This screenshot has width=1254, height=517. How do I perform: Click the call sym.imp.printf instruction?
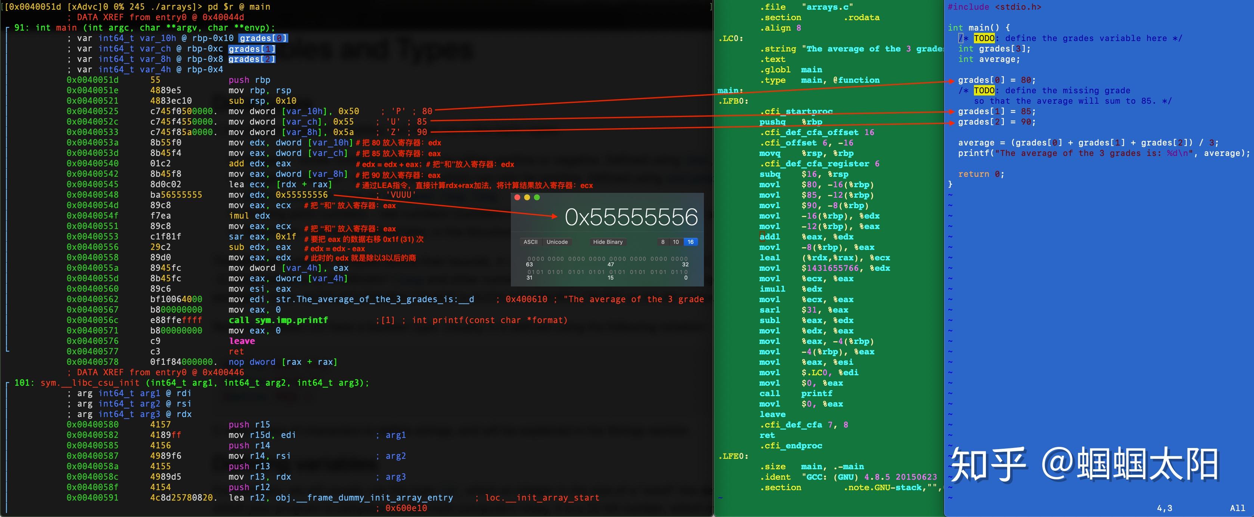(x=278, y=320)
